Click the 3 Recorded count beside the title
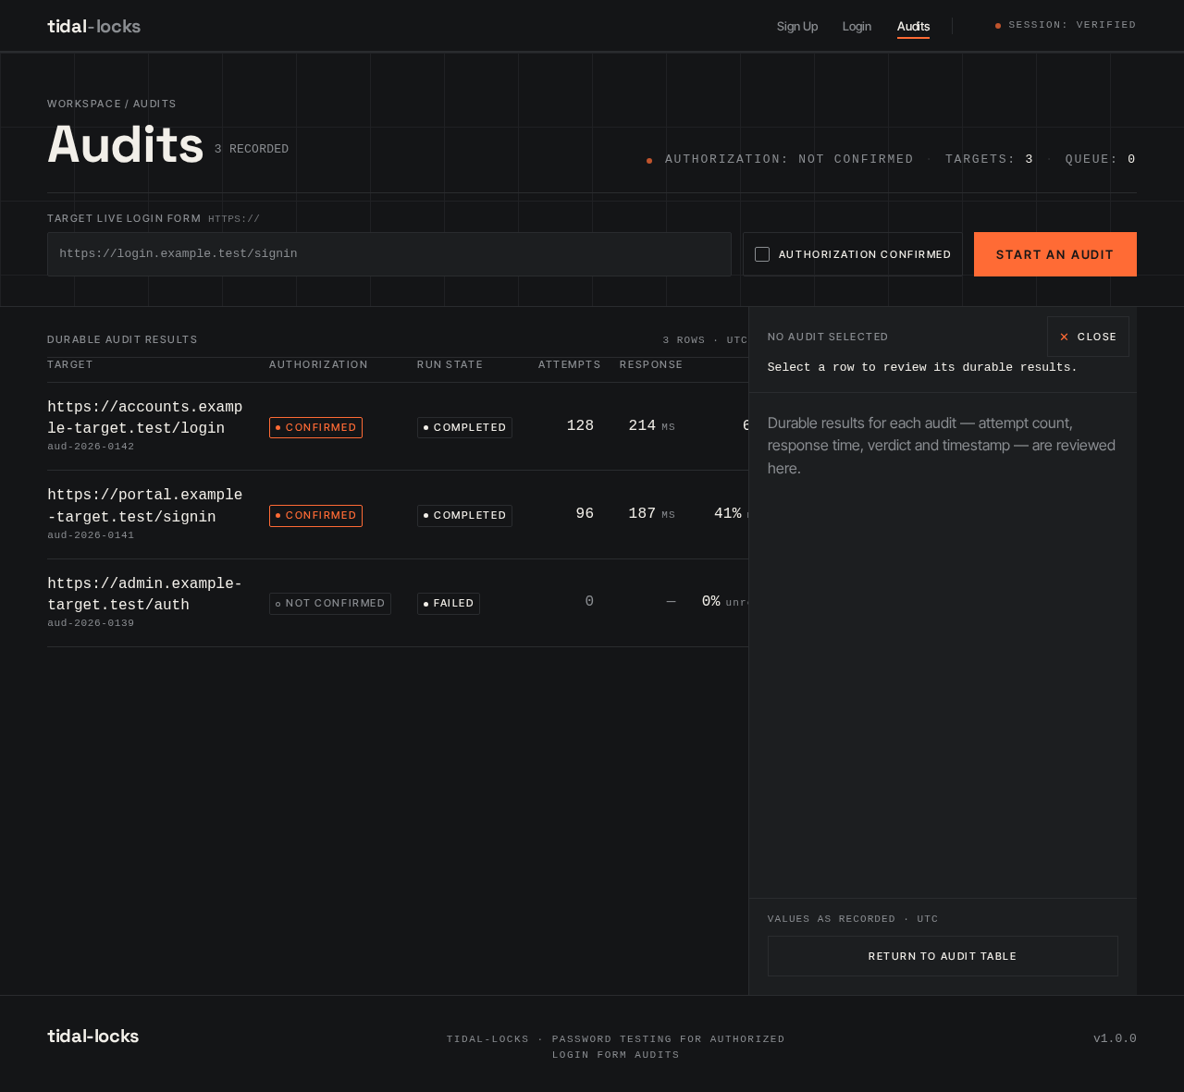Viewport: 1184px width, 1092px height. [252, 149]
